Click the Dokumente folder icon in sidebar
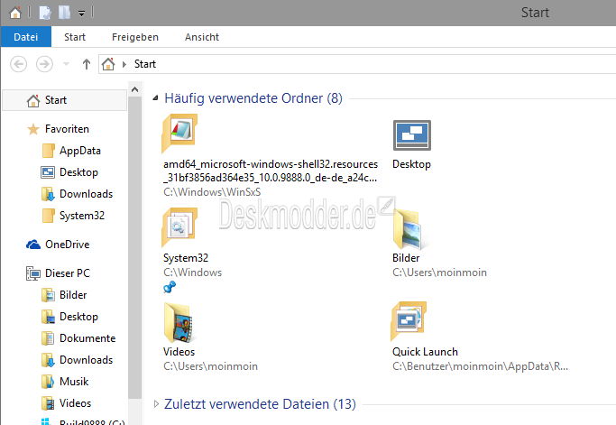 click(48, 338)
